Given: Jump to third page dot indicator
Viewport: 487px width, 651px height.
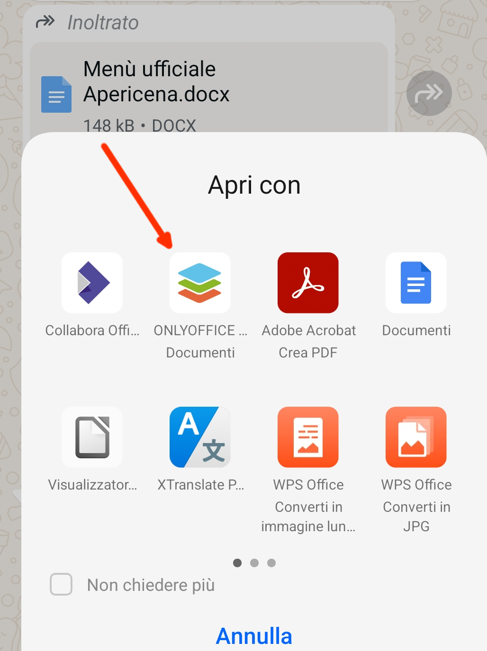Looking at the screenshot, I should click(271, 563).
